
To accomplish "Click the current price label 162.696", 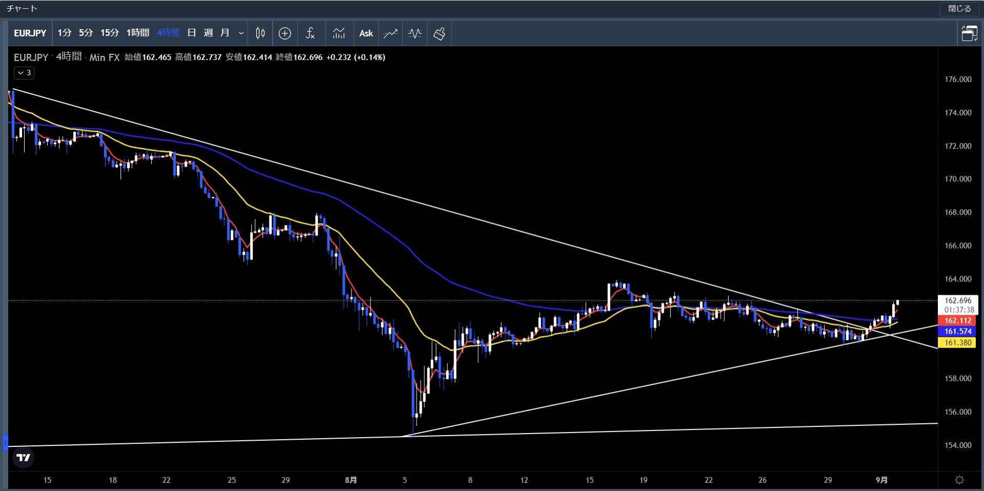I will click(x=958, y=300).
